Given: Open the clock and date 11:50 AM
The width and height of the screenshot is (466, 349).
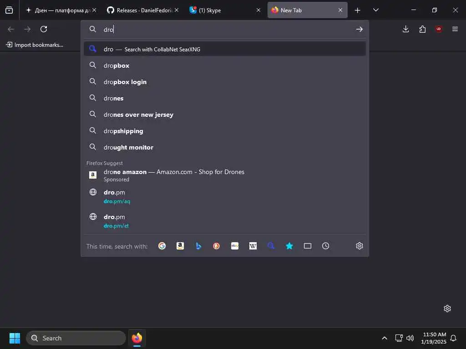Looking at the screenshot, I should click(434, 338).
